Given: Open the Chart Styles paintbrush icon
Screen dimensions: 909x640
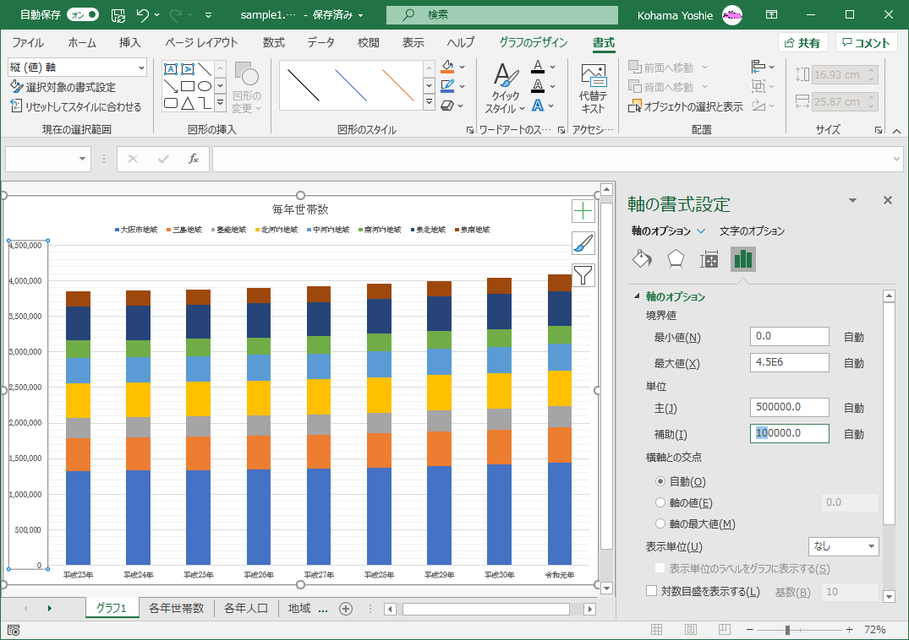Looking at the screenshot, I should point(583,243).
